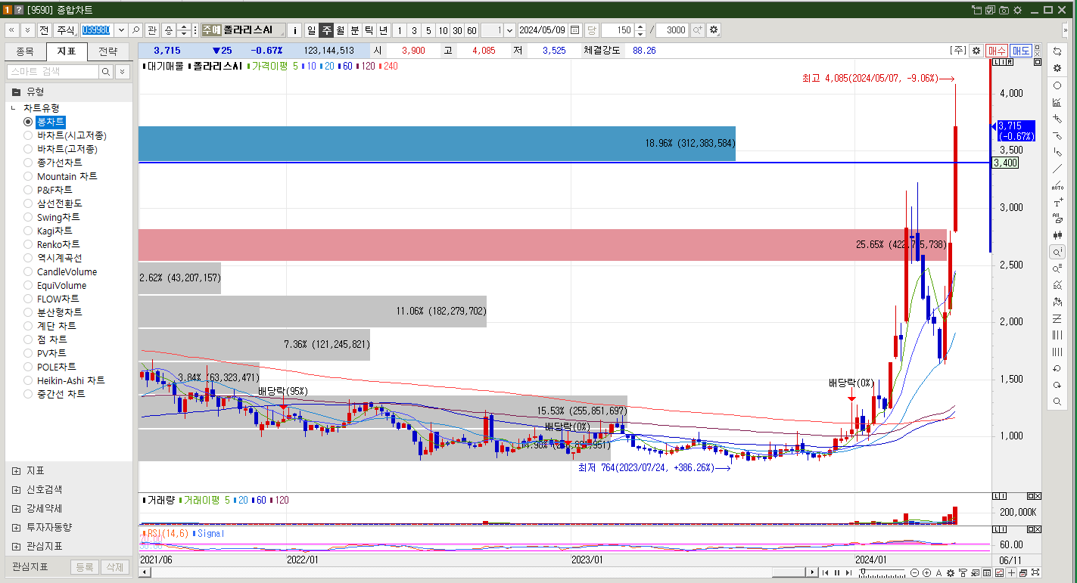Expand the 관심지표 tree section
Image resolution: width=1077 pixels, height=583 pixels.
(x=16, y=546)
